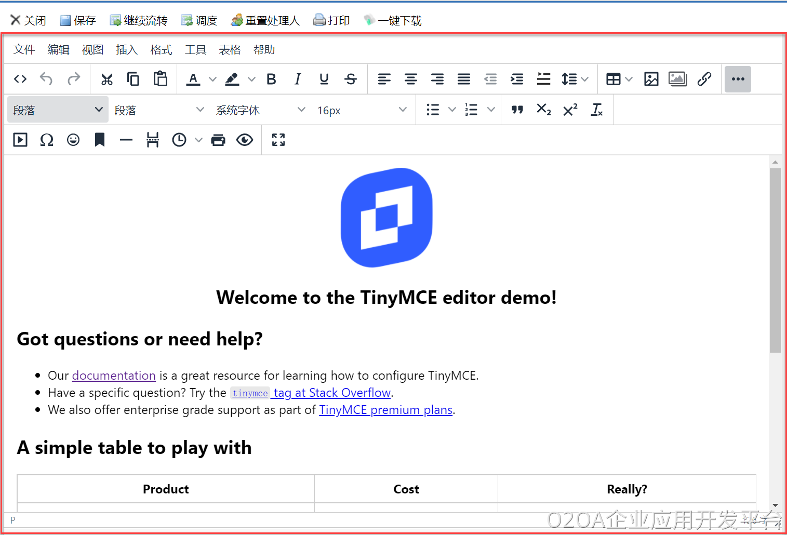Click the 继续流转 button
Image resolution: width=787 pixels, height=535 pixels.
[x=139, y=21]
